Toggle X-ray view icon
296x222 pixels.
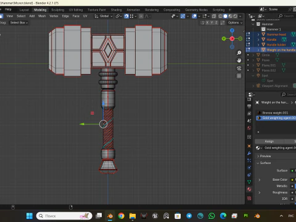coord(214,16)
